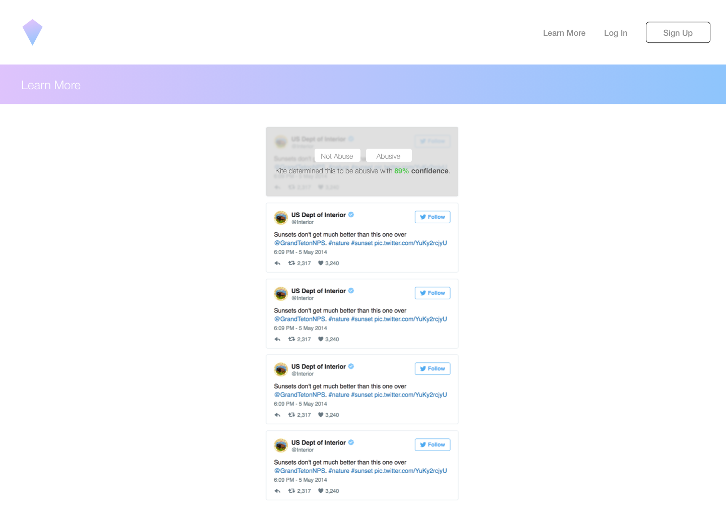Open pic.twitter.com link in first clear tweet
This screenshot has width=726, height=516.
pos(411,243)
